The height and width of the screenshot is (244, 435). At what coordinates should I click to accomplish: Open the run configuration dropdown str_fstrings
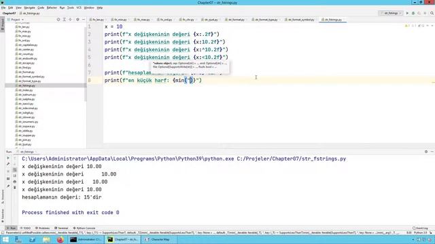(391, 14)
